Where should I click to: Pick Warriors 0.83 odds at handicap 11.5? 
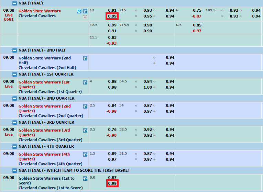tap(112, 37)
